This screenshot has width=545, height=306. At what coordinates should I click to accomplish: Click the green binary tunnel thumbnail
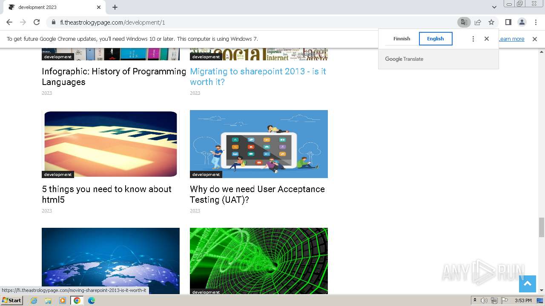pyautogui.click(x=259, y=261)
